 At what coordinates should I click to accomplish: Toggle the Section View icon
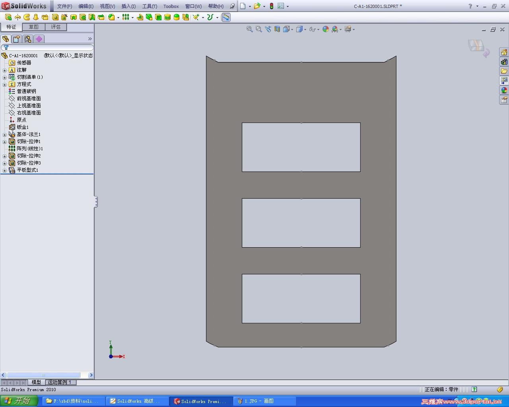277,29
